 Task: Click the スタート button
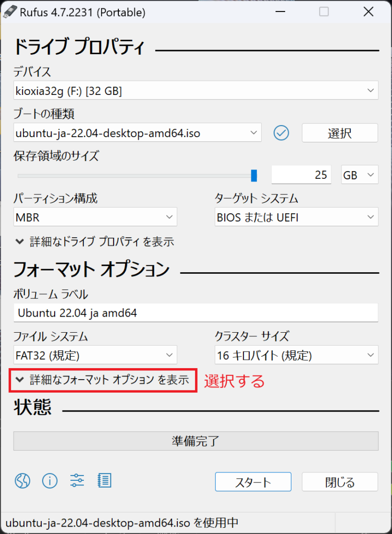coord(253,481)
